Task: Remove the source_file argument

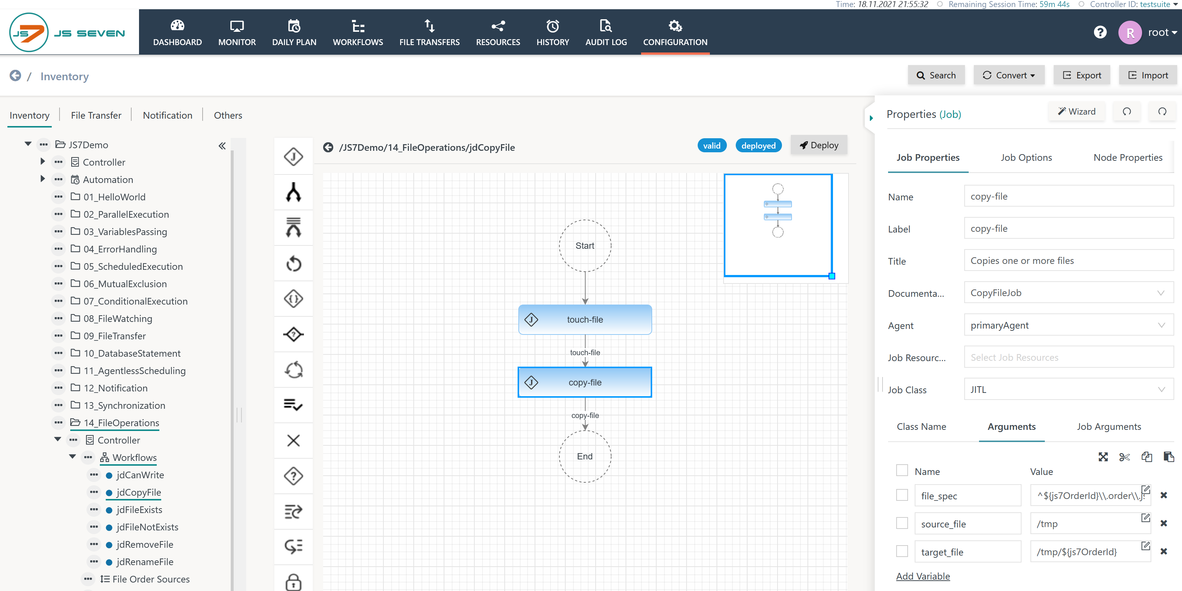Action: click(x=1163, y=523)
